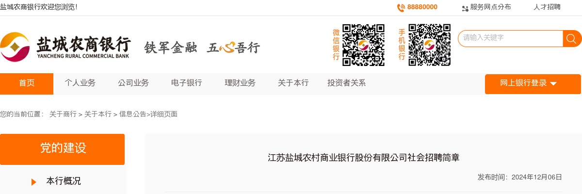The height and width of the screenshot is (194, 582).
Task: Click the phone hotline icon
Action: coord(401,7)
